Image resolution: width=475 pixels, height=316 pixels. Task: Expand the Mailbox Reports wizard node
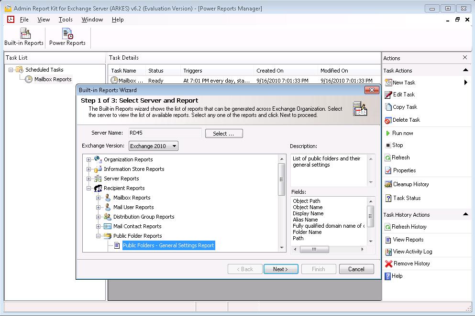click(x=99, y=198)
